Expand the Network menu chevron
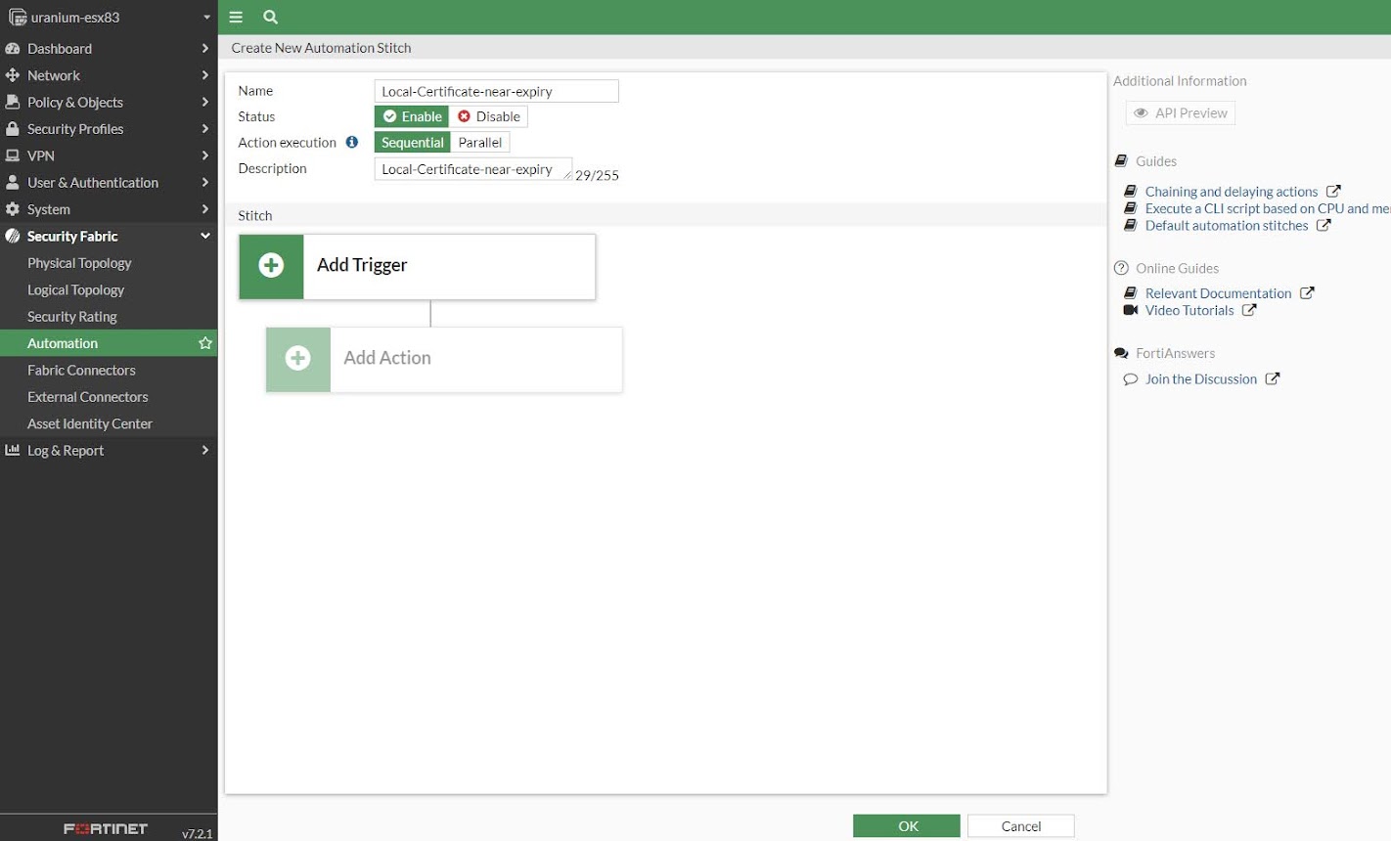This screenshot has height=841, width=1391. pyautogui.click(x=204, y=75)
